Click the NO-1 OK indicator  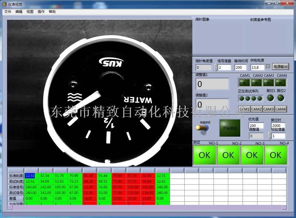pyautogui.click(x=205, y=155)
